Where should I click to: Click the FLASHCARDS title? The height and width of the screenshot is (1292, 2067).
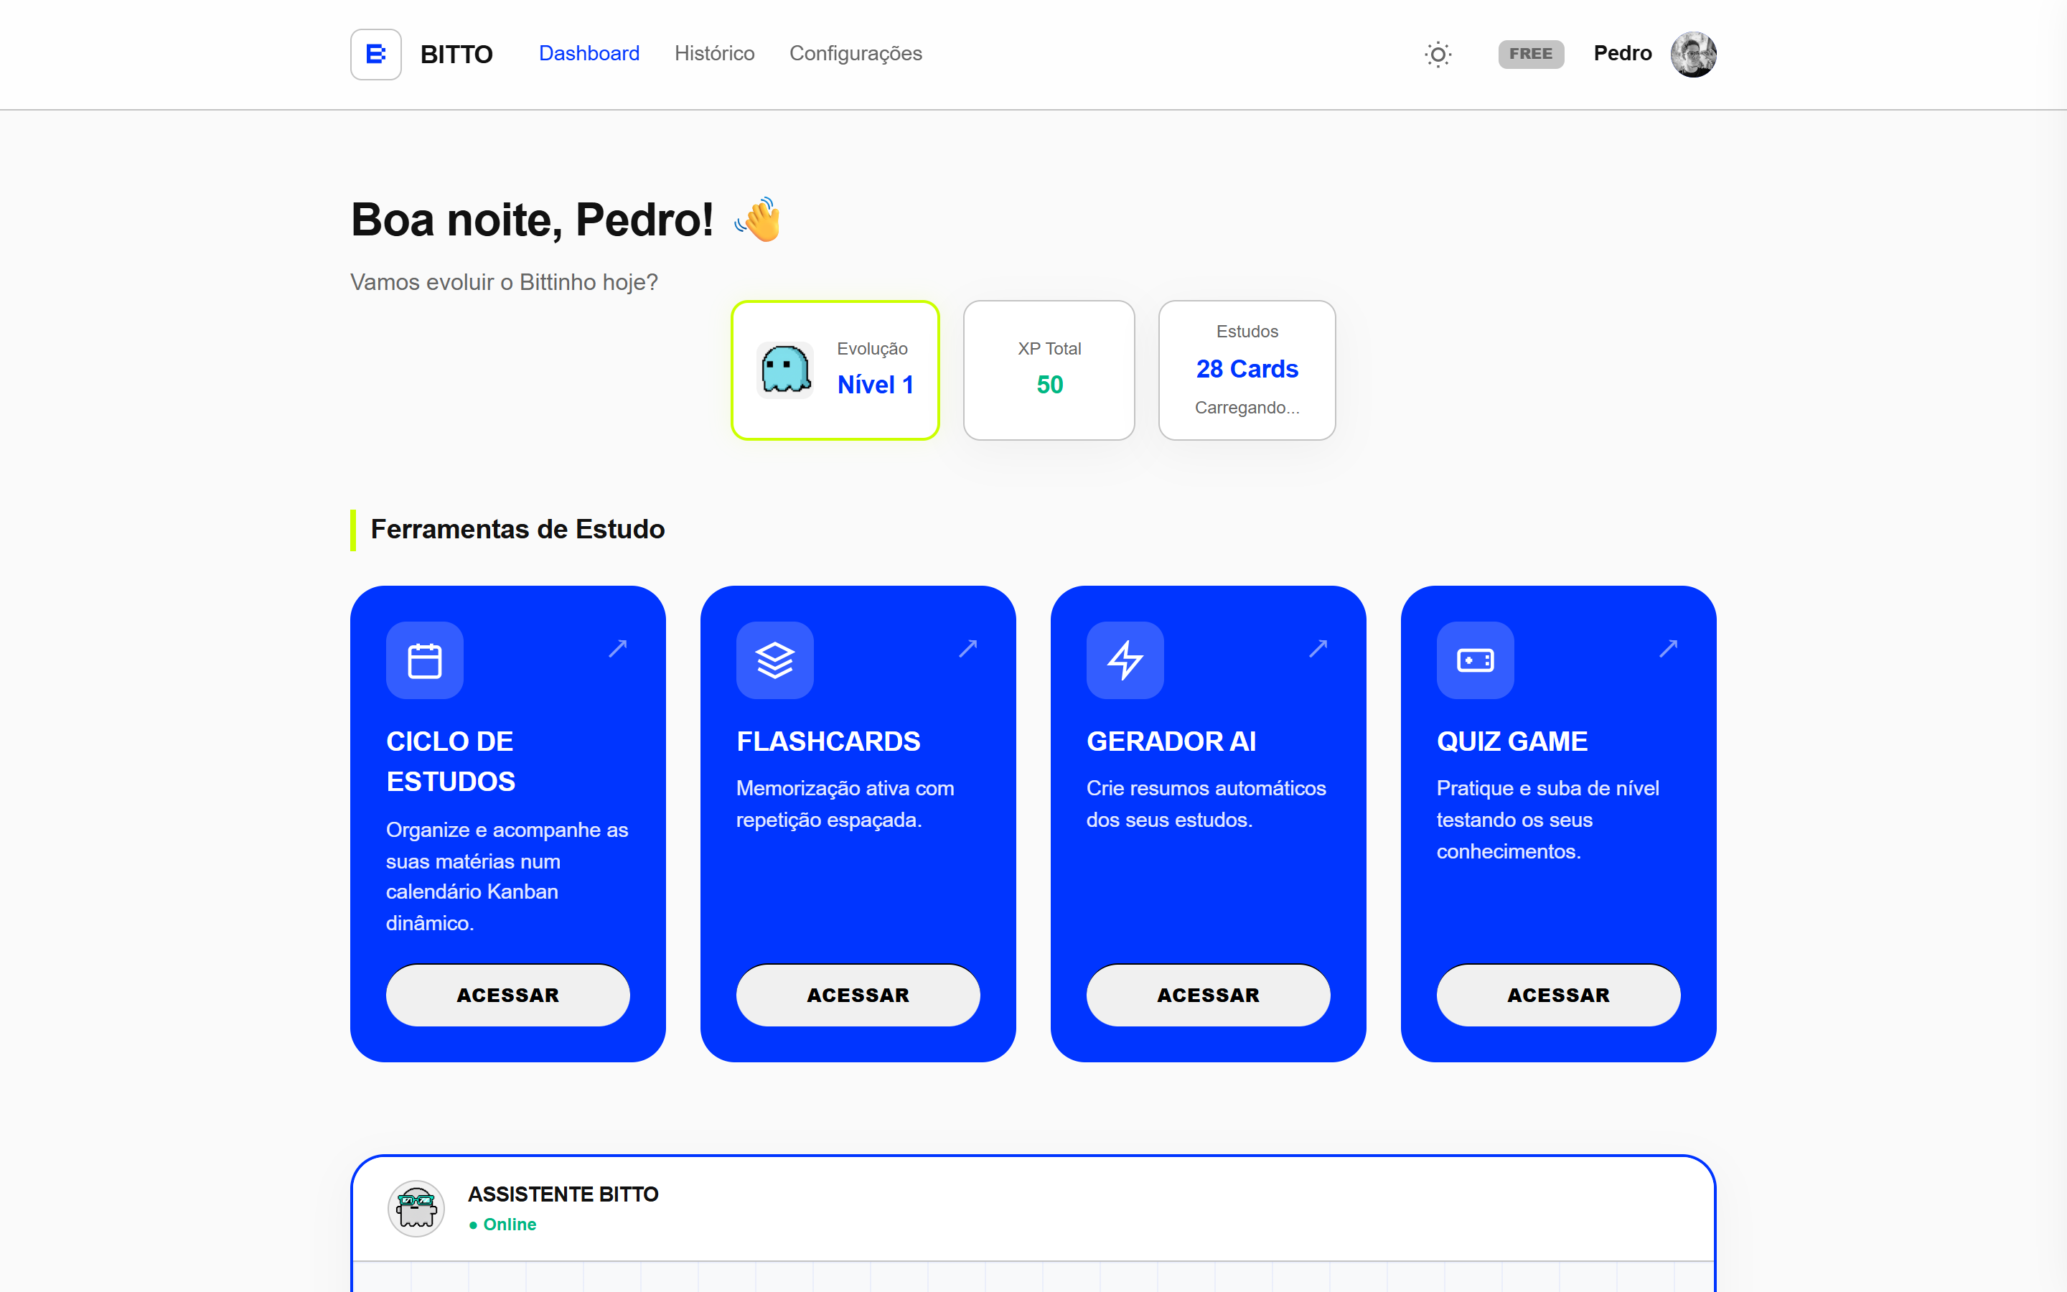tap(828, 741)
